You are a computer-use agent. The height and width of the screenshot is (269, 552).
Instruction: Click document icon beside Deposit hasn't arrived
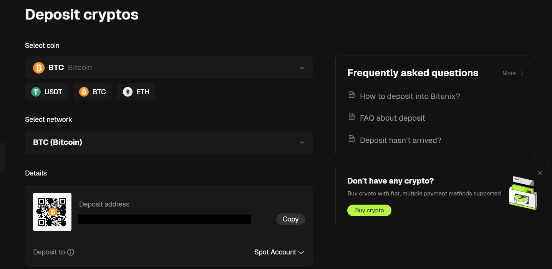pos(351,139)
